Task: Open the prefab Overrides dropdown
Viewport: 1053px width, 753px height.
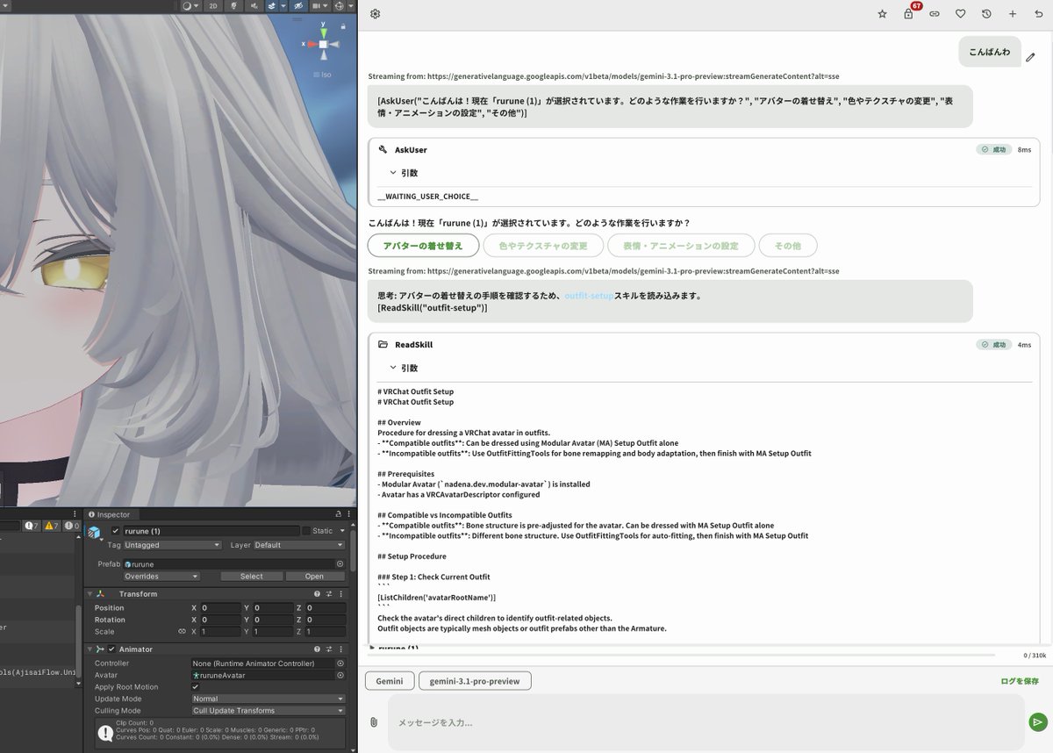Action: pos(161,577)
